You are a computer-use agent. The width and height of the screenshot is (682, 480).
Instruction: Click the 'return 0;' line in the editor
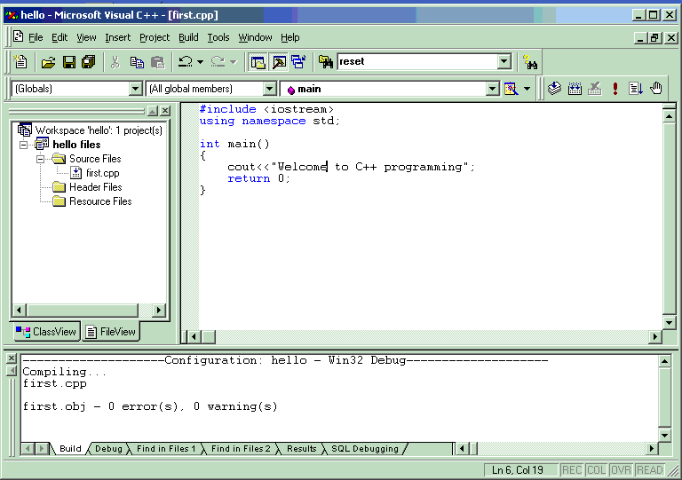click(258, 178)
